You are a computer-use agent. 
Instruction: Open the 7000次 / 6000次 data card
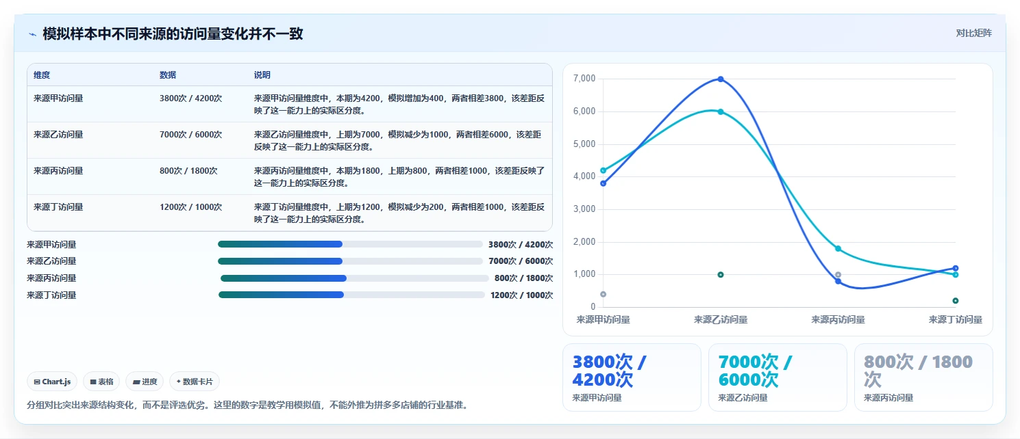[x=778, y=377]
